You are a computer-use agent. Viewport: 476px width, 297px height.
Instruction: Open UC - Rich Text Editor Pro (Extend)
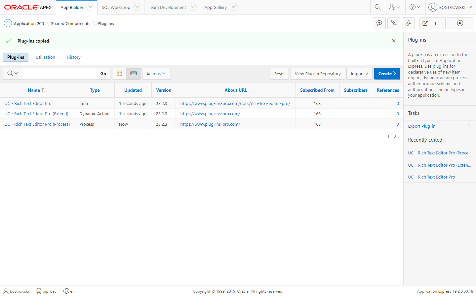tap(36, 114)
